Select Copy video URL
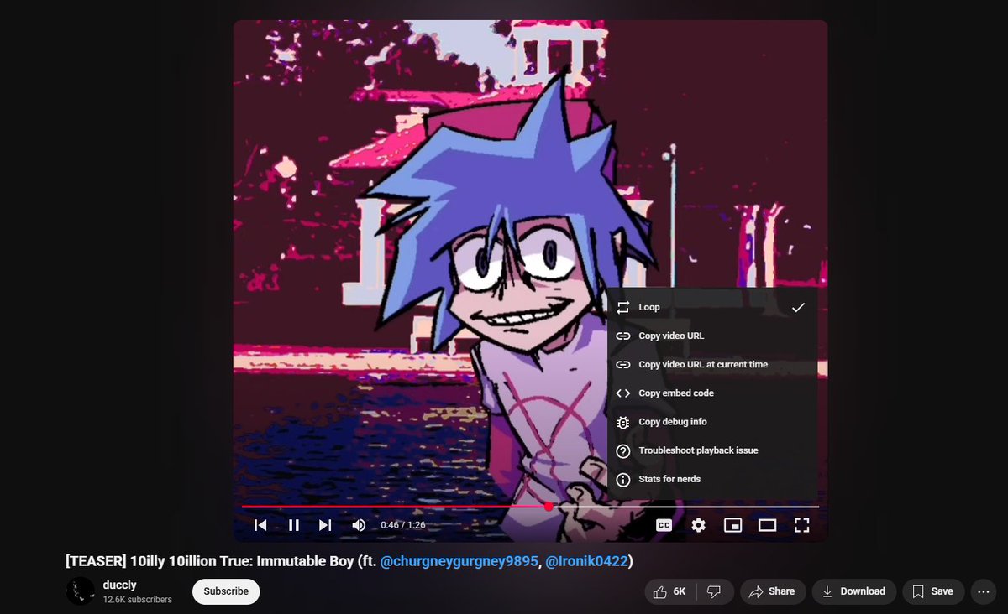Screen dimensions: 1008x614 point(712,336)
